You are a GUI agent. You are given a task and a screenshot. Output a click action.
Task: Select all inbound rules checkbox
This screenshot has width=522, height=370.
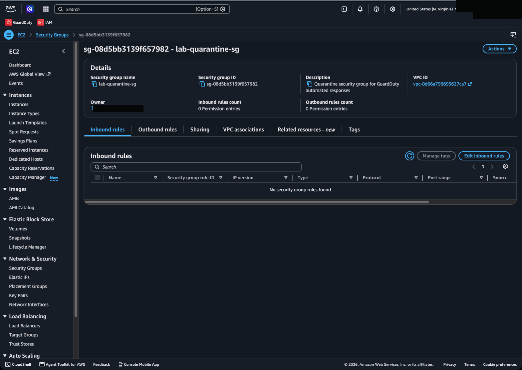click(x=97, y=177)
